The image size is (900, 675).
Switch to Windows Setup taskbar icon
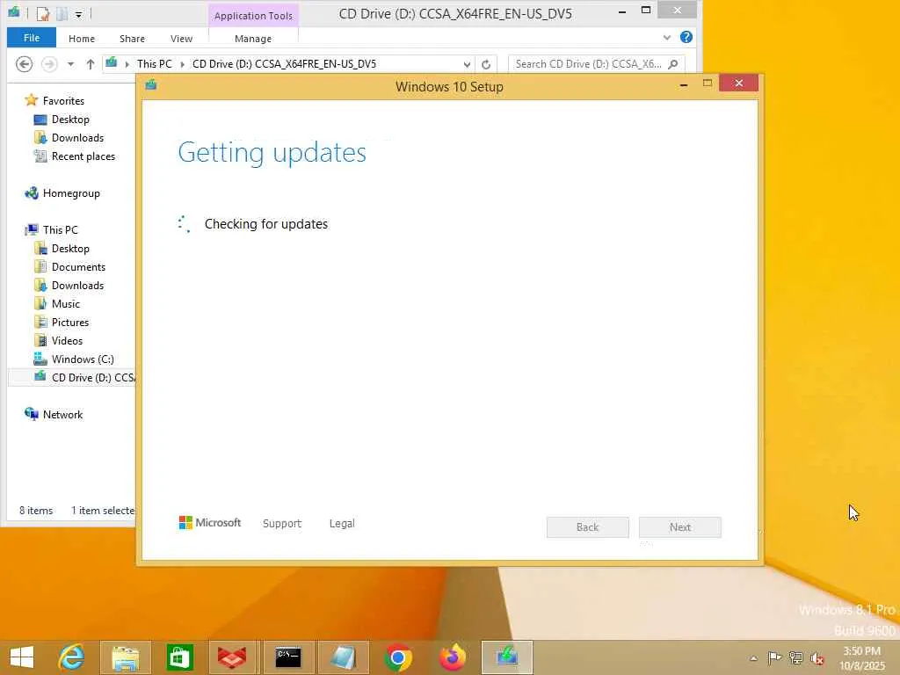[507, 657]
